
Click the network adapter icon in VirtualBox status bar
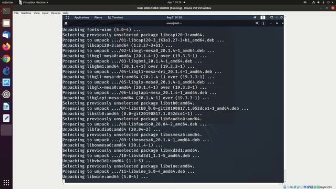295,187
